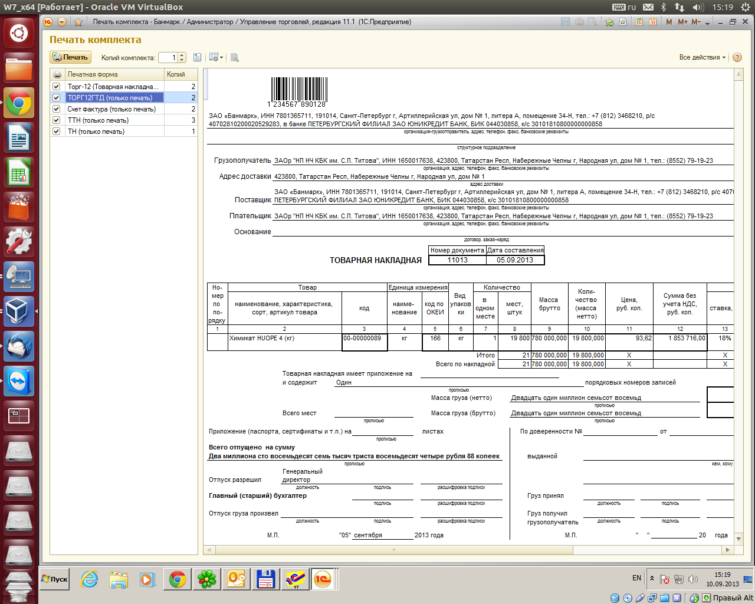755x604 pixels.
Task: Click the Копий комплекта number field
Action: [168, 57]
